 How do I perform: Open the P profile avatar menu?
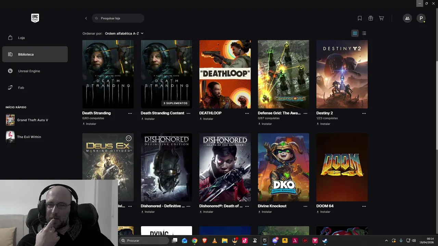tap(421, 18)
